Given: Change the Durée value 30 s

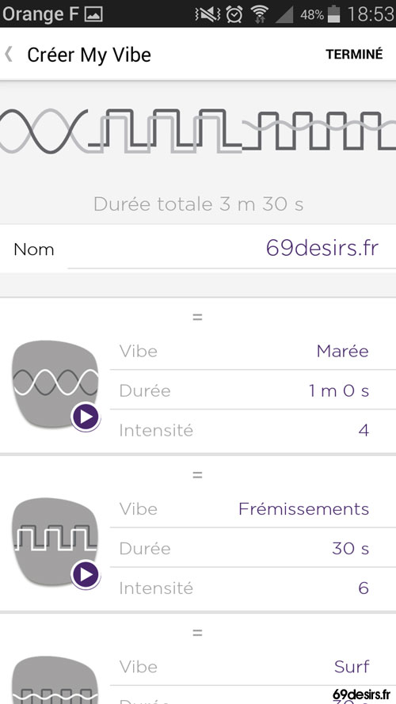Looking at the screenshot, I should 253,548.
